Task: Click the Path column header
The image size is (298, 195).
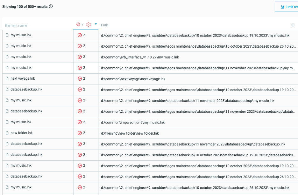Action: (104, 25)
